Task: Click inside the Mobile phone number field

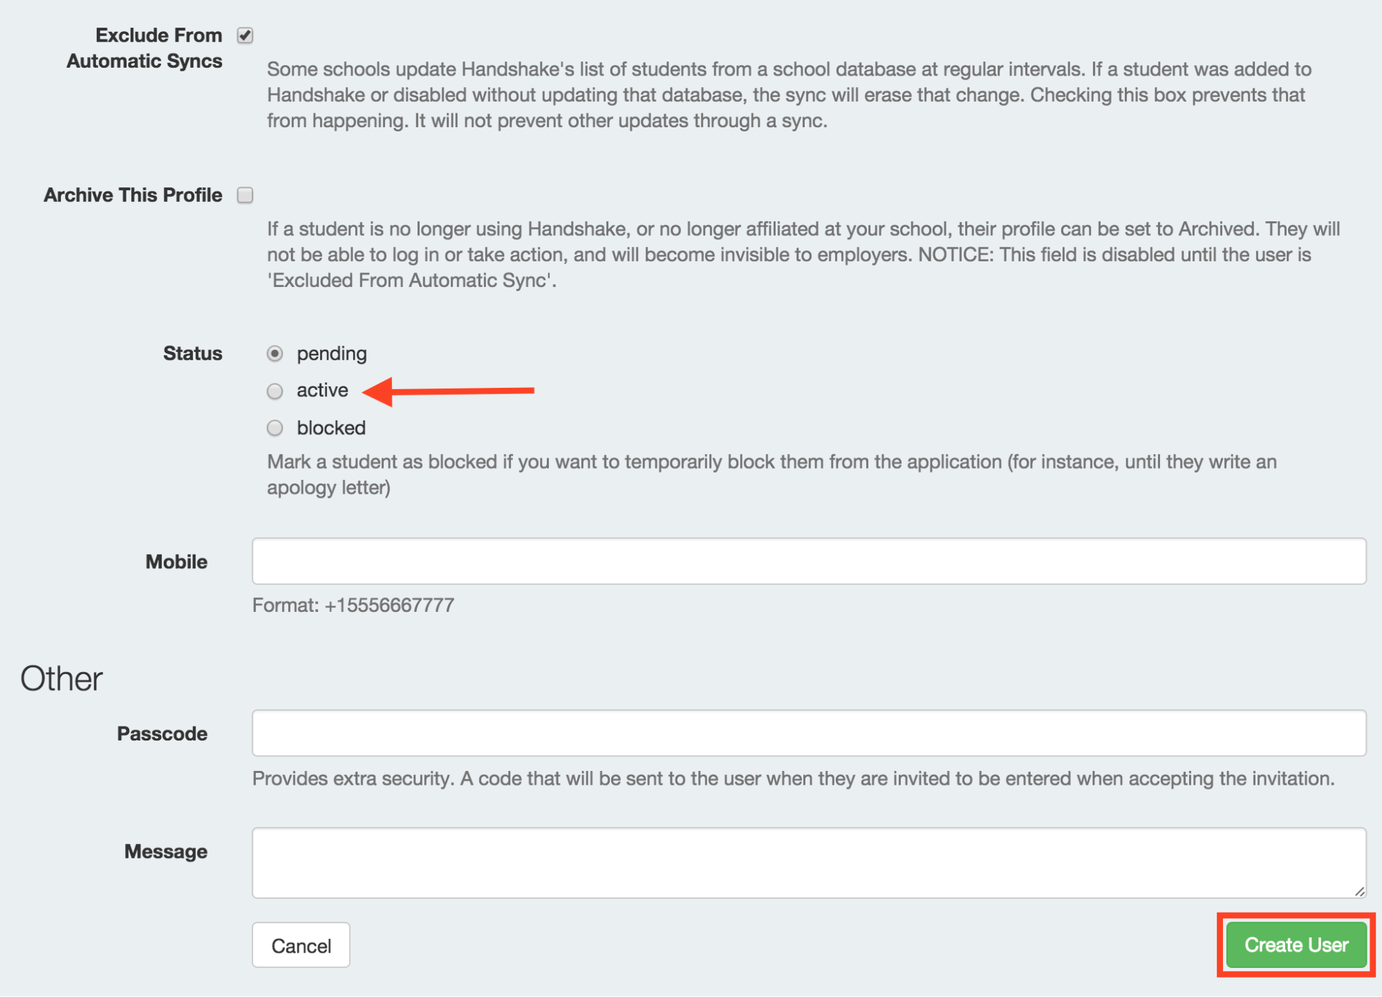Action: 809,561
